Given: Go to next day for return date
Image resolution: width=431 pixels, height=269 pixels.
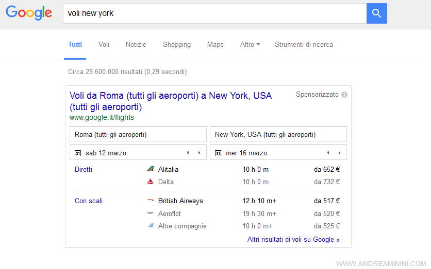Looking at the screenshot, I should 339,153.
